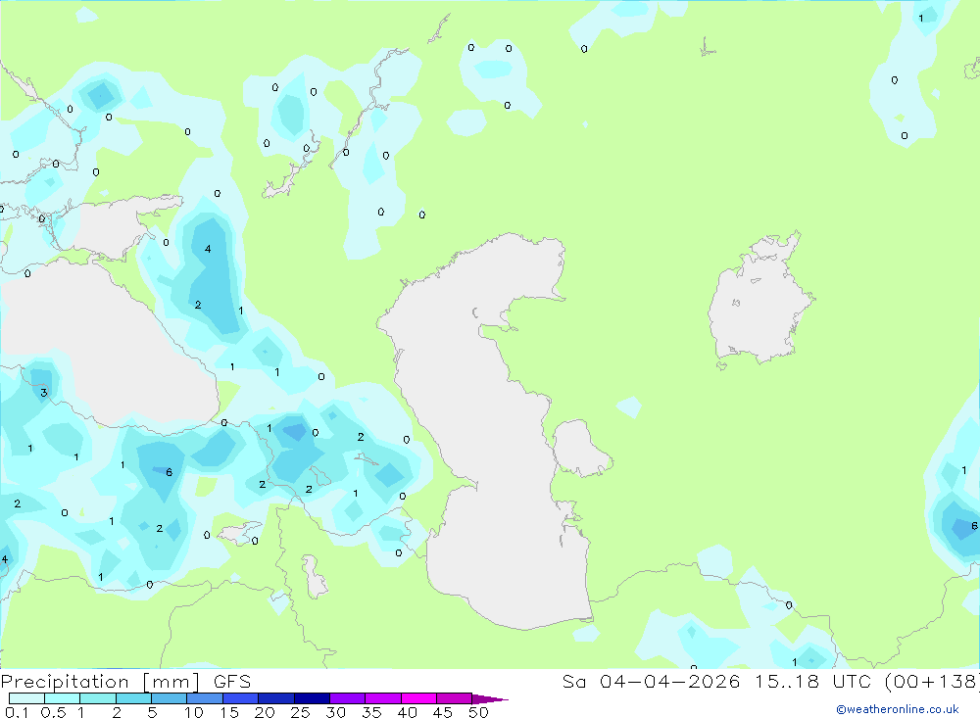Click the '45' legend scale label

click(443, 712)
